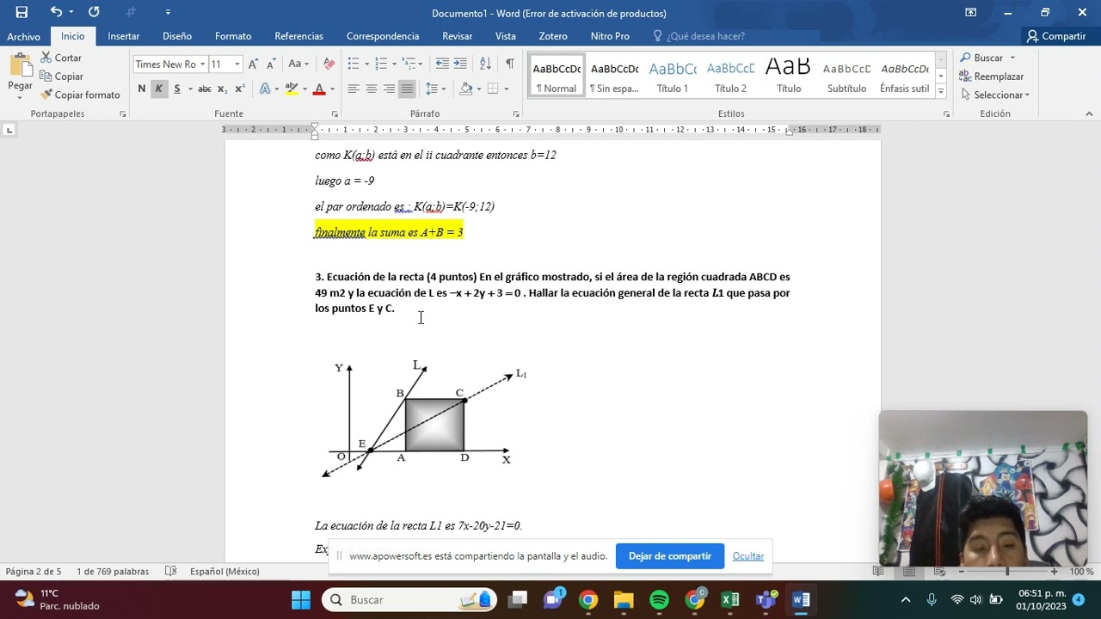Click Compartir button
Screen dimensions: 1101x619
(1055, 36)
